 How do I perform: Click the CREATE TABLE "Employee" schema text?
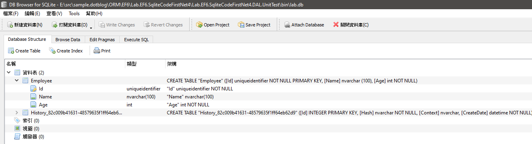click(x=292, y=81)
